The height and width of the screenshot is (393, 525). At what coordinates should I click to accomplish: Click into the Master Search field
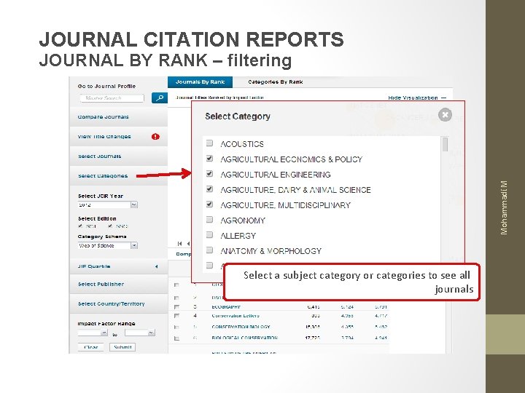pos(112,98)
